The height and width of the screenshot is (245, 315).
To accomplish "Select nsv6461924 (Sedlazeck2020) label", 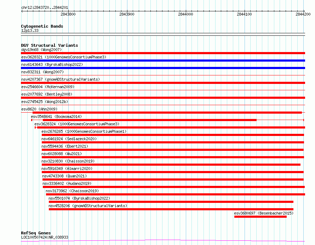I will pos(69,139).
